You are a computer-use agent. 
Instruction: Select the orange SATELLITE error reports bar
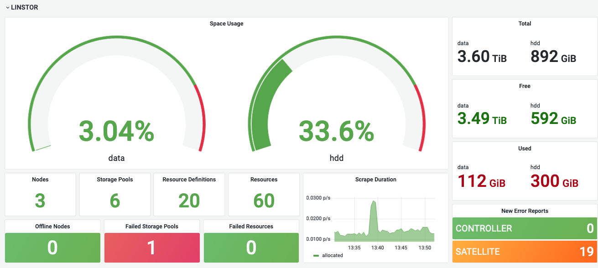525,252
